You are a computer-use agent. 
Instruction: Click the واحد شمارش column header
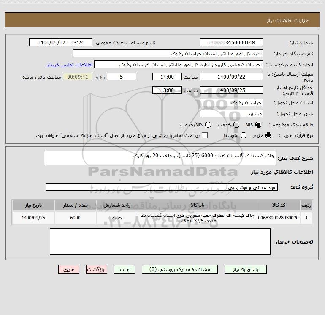click(x=117, y=205)
